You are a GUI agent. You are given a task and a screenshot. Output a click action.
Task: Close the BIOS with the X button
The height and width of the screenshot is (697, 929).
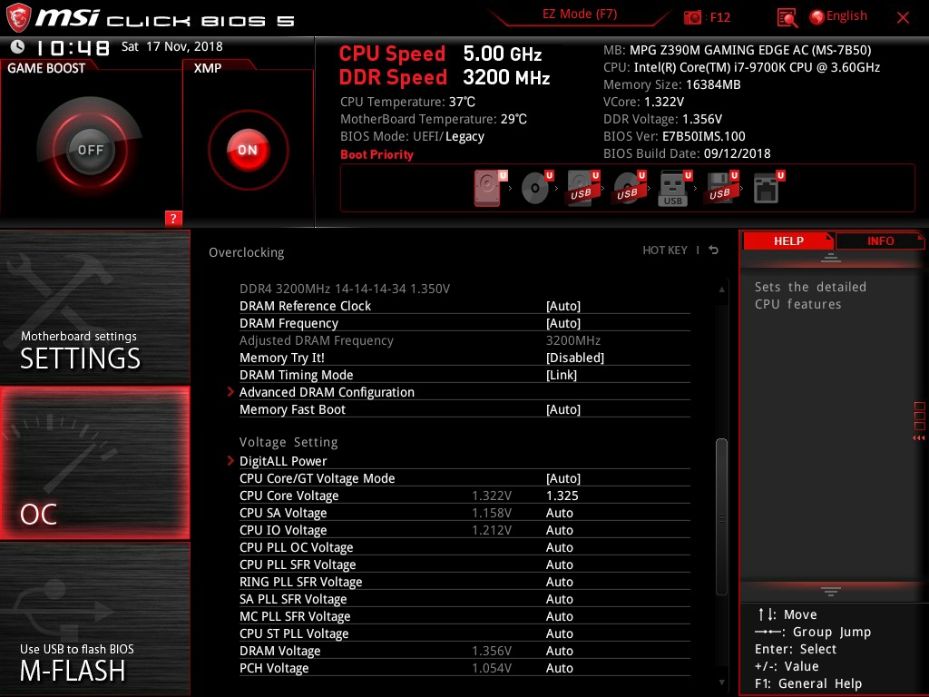point(903,18)
